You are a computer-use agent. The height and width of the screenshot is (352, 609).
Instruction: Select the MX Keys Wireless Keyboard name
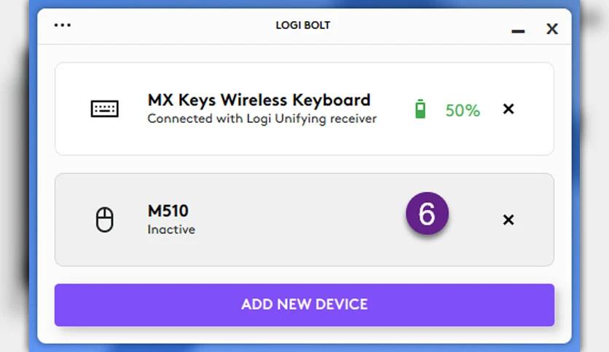pos(259,100)
